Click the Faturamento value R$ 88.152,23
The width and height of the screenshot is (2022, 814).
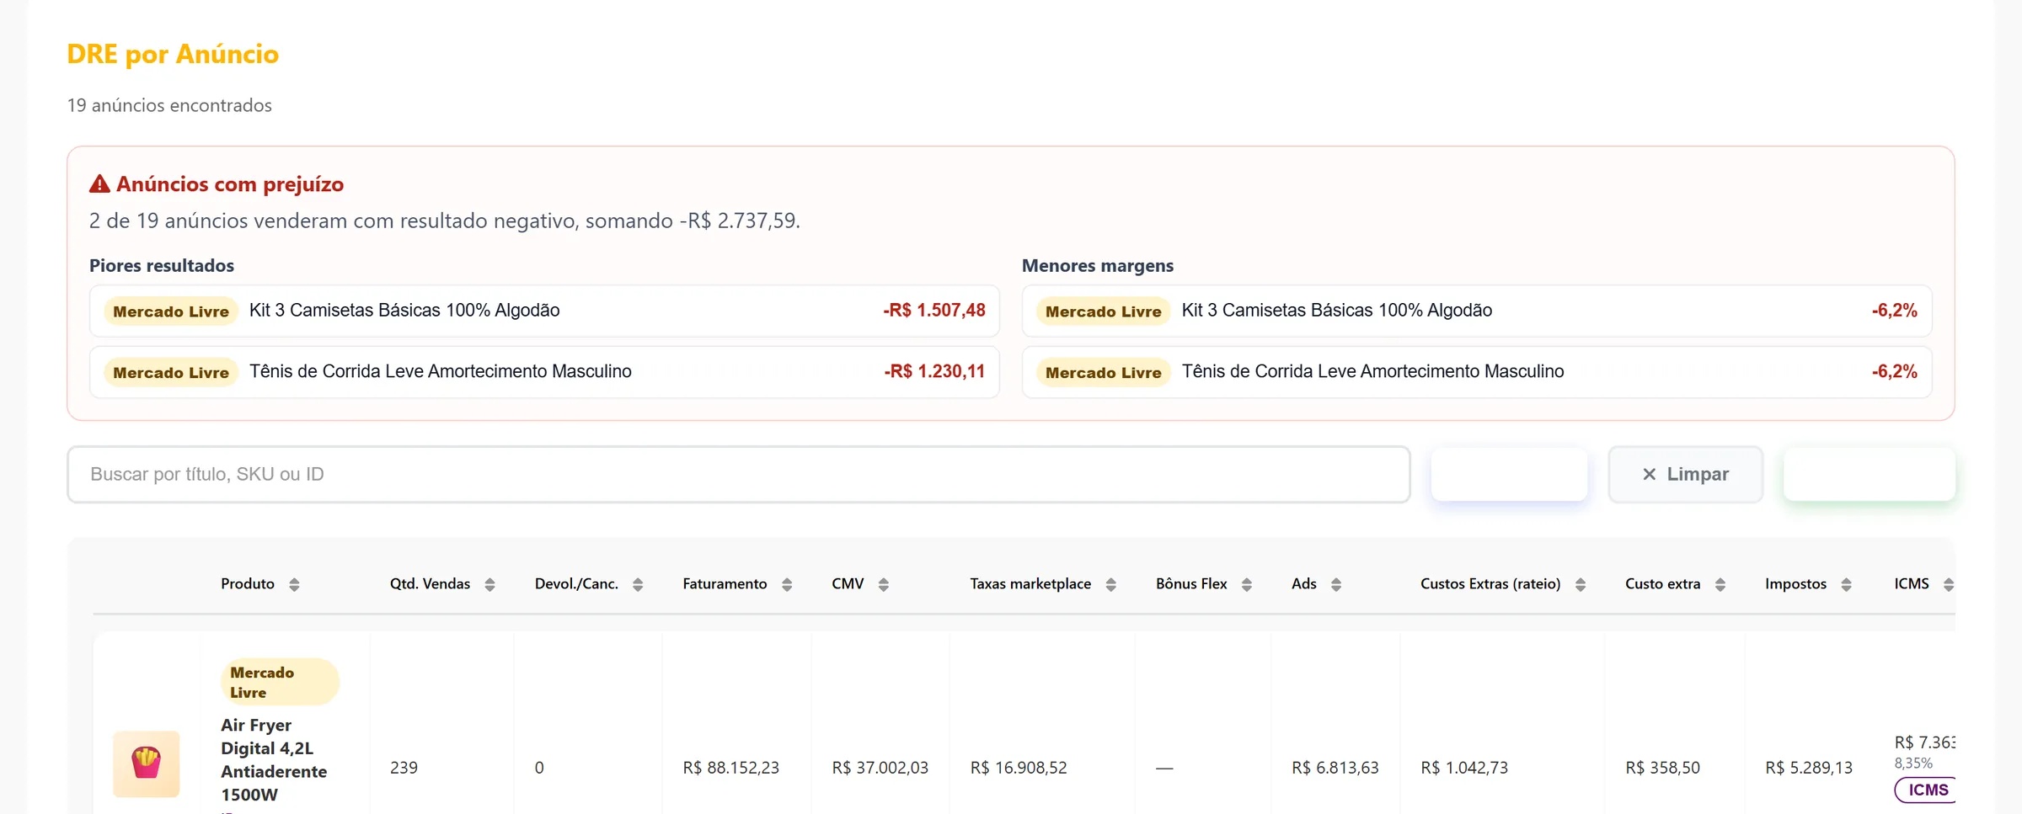click(730, 769)
